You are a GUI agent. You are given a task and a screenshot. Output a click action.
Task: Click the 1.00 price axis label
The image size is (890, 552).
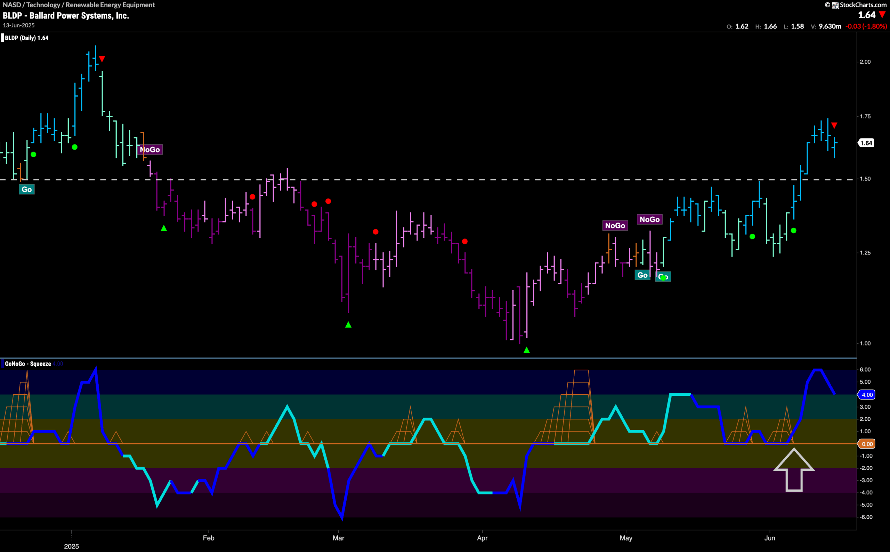tap(865, 343)
